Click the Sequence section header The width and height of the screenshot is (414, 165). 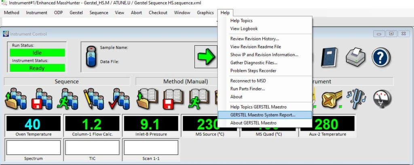tap(67, 82)
